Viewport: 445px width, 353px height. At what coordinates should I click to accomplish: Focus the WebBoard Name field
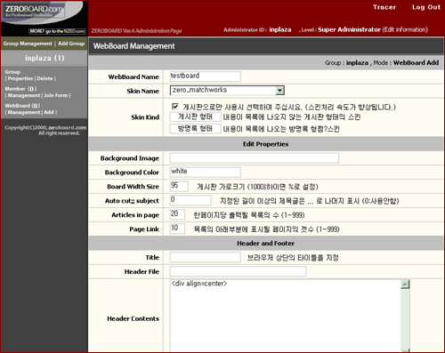click(205, 76)
